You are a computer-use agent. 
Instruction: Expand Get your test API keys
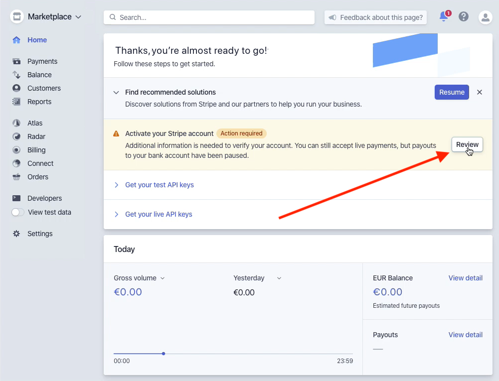tap(159, 185)
